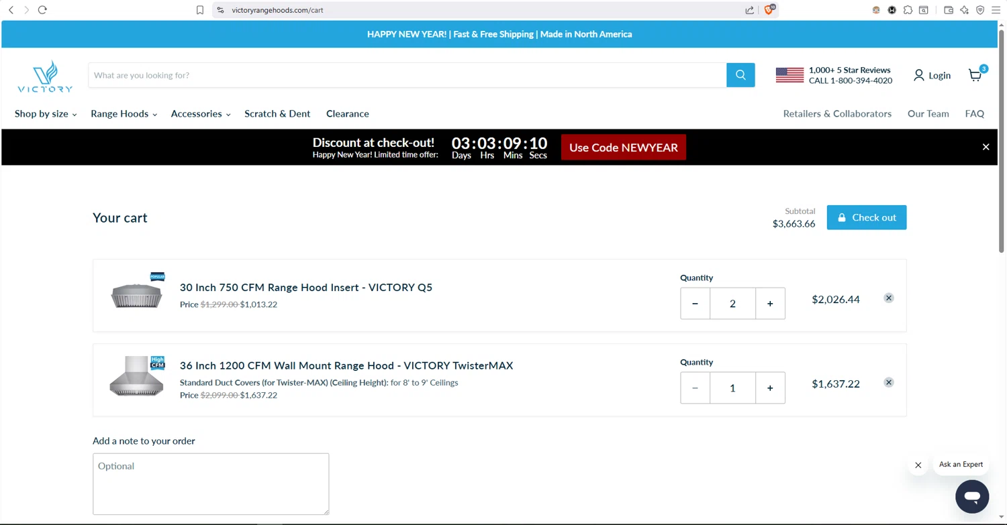This screenshot has height=525, width=1007.
Task: Open 30 Inch 750 CFM Range Hood Insert link
Action: [306, 288]
